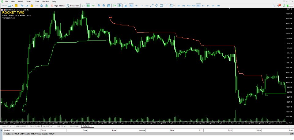Select the trendline drawing tool
The height and width of the screenshot is (140, 294).
[152, 6]
